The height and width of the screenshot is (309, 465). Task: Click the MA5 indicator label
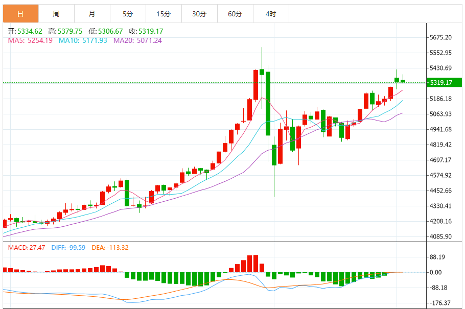30,41
